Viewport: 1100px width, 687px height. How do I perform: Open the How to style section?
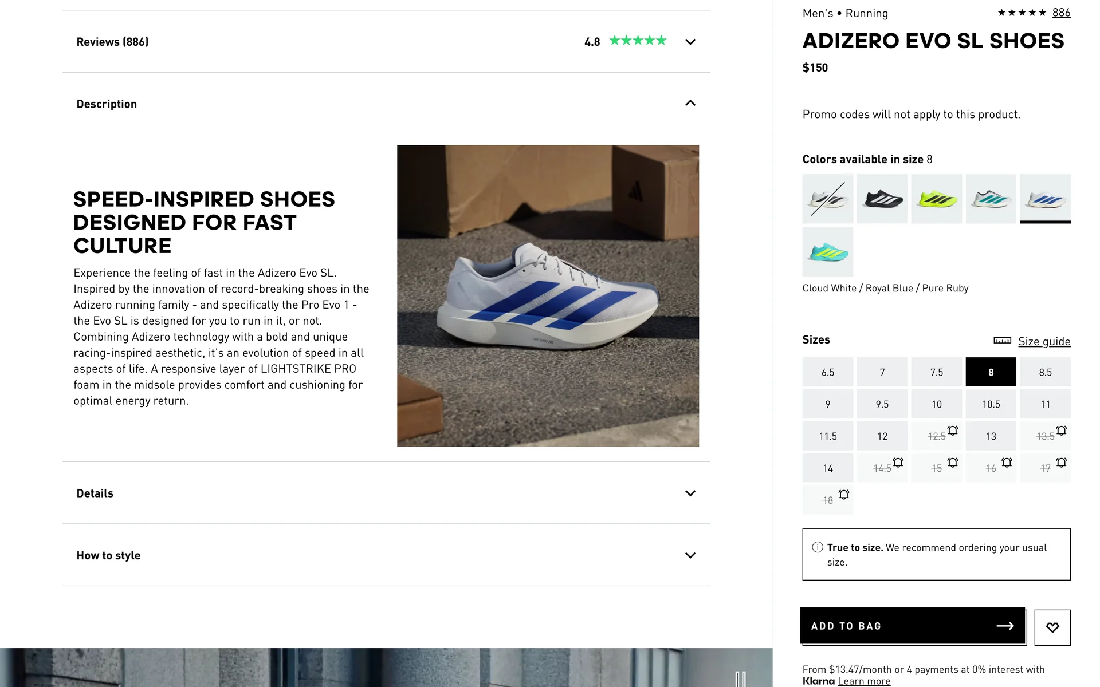tap(690, 555)
